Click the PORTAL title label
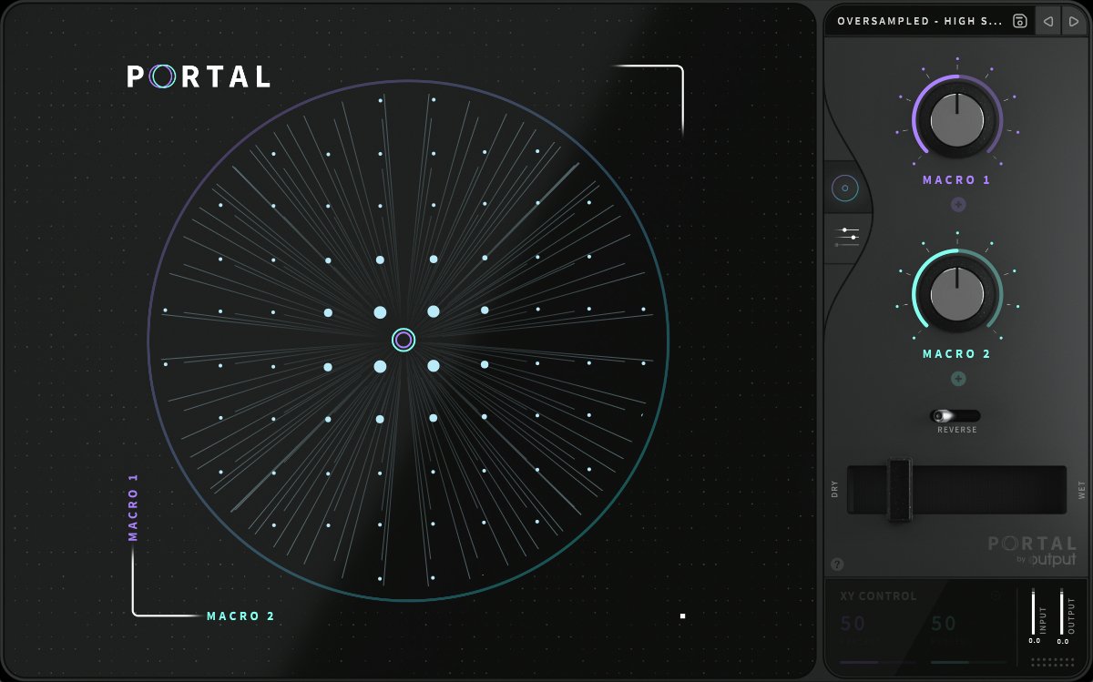1093x682 pixels. coord(197,77)
